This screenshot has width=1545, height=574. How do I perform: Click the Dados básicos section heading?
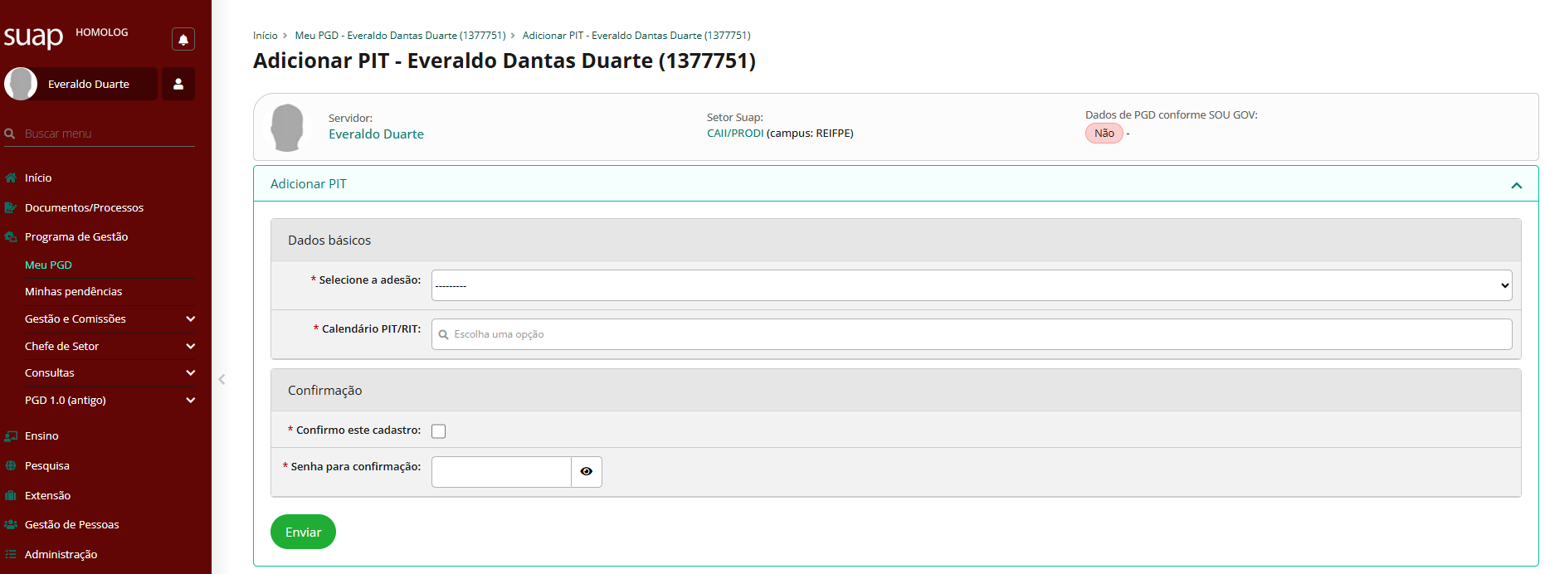pos(329,241)
